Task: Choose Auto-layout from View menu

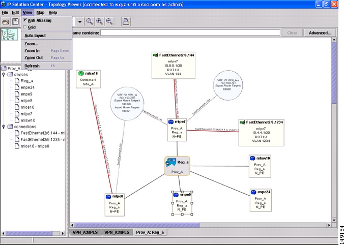Action: coord(47,36)
